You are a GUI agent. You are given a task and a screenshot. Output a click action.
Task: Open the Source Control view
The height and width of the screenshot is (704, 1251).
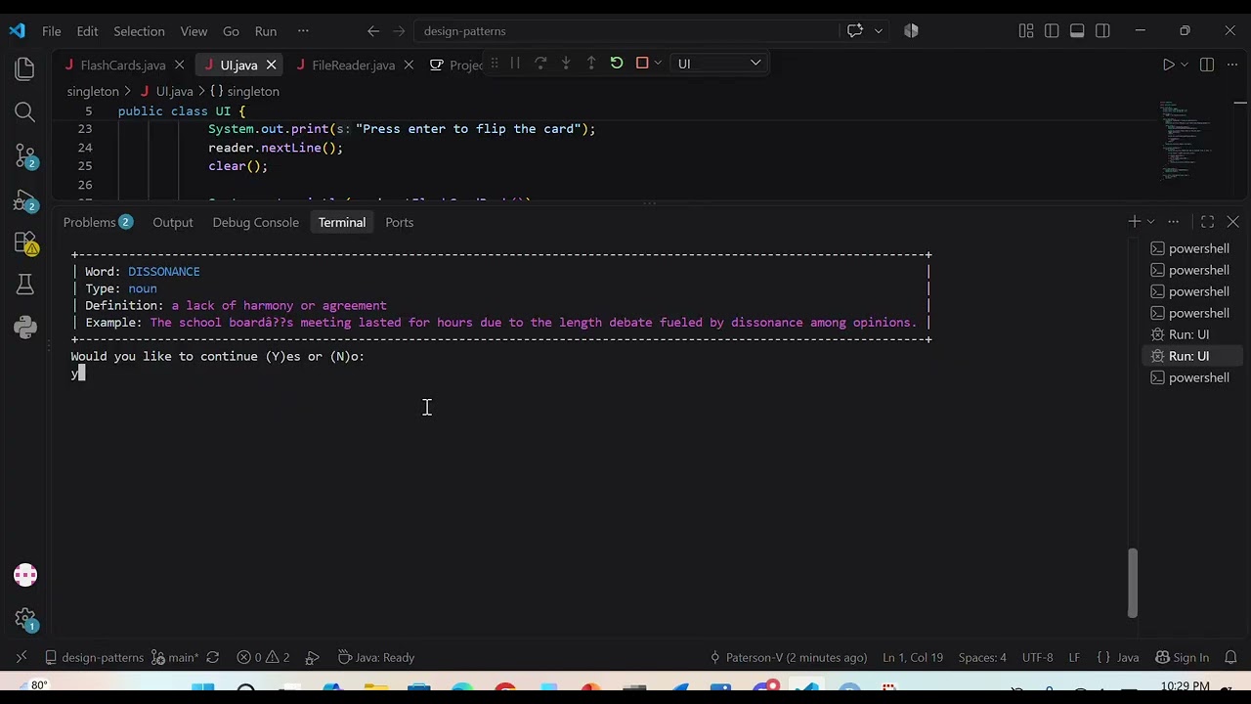tap(25, 156)
